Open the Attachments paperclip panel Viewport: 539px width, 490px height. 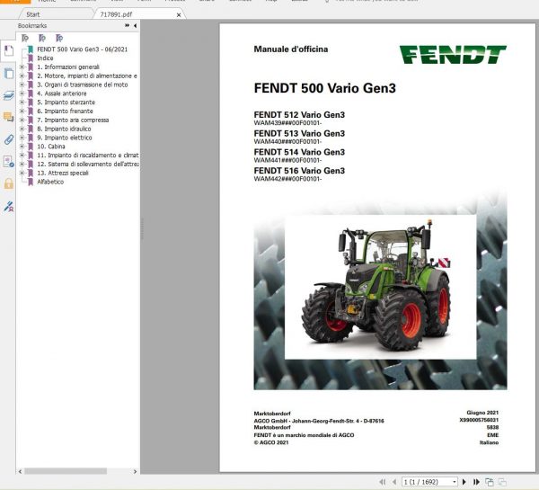(9, 139)
